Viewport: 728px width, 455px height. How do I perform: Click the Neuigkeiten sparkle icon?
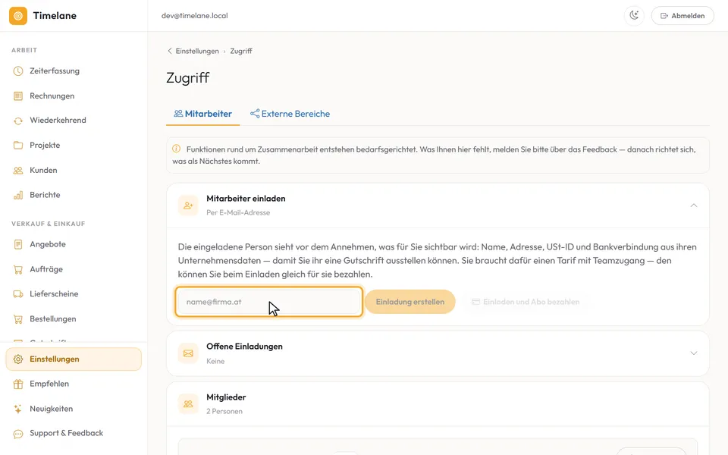coord(18,409)
